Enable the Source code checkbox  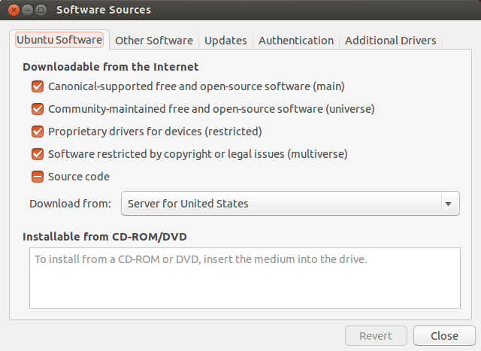point(38,177)
